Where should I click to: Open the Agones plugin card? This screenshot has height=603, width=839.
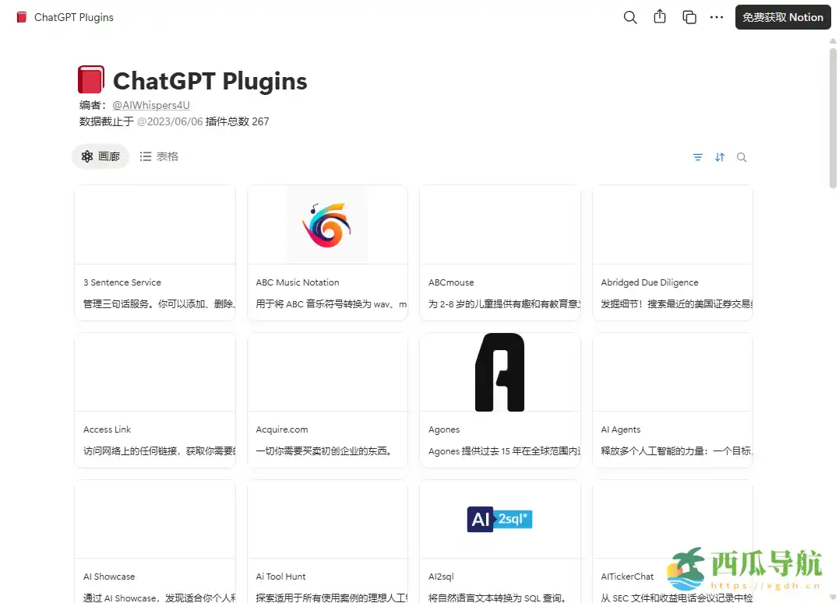click(x=499, y=397)
